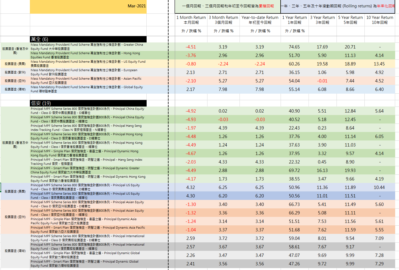Select the Mass MPF Greater China Equity Fund row

198,47
